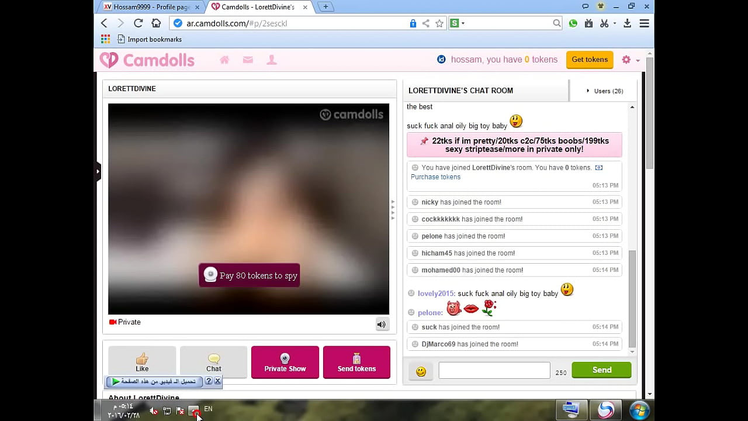Viewport: 748px width, 421px height.
Task: Follow the Purchase tokens link
Action: click(x=435, y=177)
